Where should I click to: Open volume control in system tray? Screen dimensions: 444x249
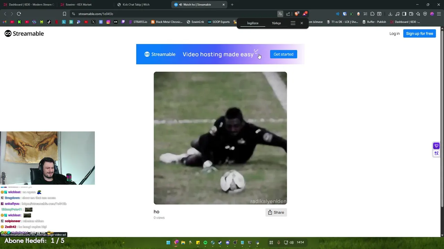(291, 242)
